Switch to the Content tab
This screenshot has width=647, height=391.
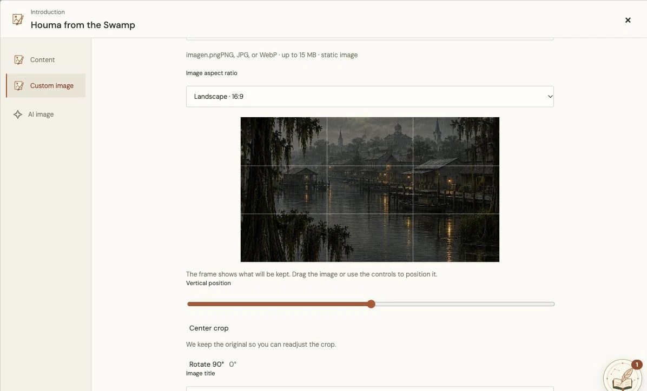46,60
